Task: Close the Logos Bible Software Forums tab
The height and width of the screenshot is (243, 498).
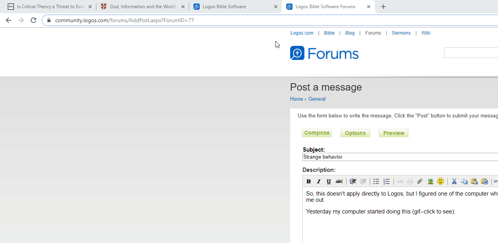Action: coord(369,7)
